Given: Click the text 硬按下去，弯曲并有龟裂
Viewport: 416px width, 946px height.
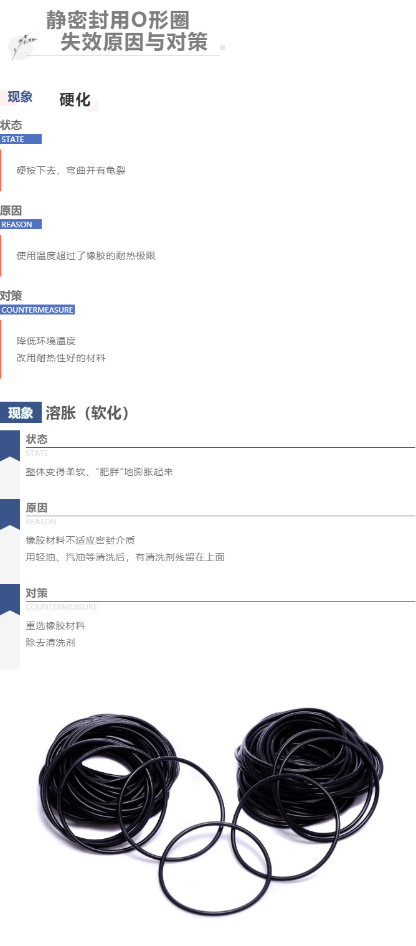Looking at the screenshot, I should (71, 170).
